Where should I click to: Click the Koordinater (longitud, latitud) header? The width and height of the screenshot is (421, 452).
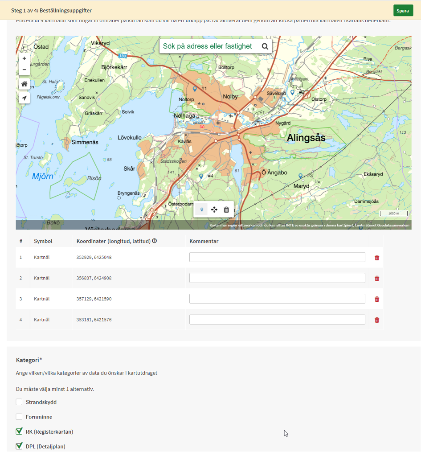coord(114,241)
